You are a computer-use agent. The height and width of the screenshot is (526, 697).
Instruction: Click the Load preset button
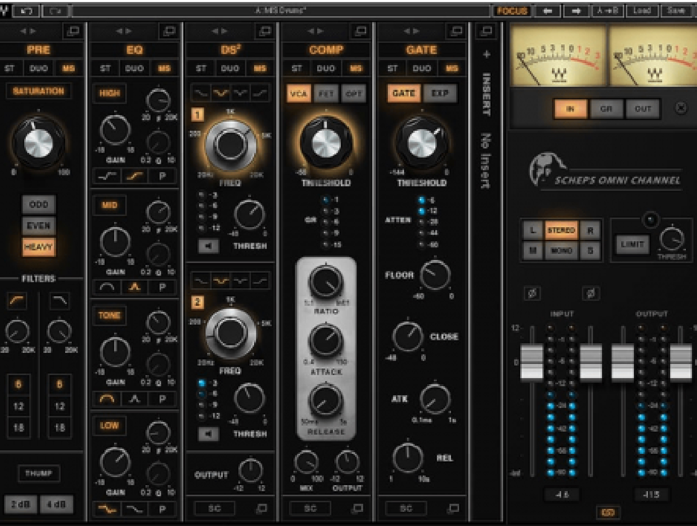point(642,11)
